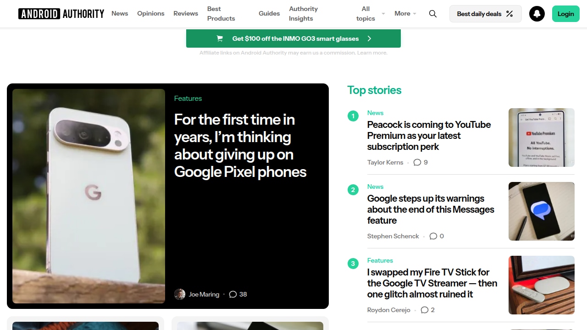Click the number 2 story rank badge

click(x=353, y=190)
